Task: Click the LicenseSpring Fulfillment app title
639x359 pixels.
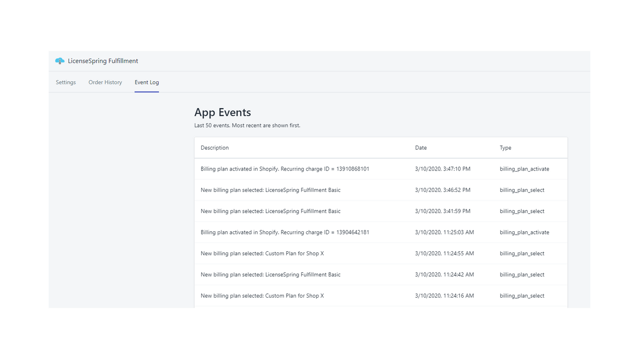Action: coord(103,60)
